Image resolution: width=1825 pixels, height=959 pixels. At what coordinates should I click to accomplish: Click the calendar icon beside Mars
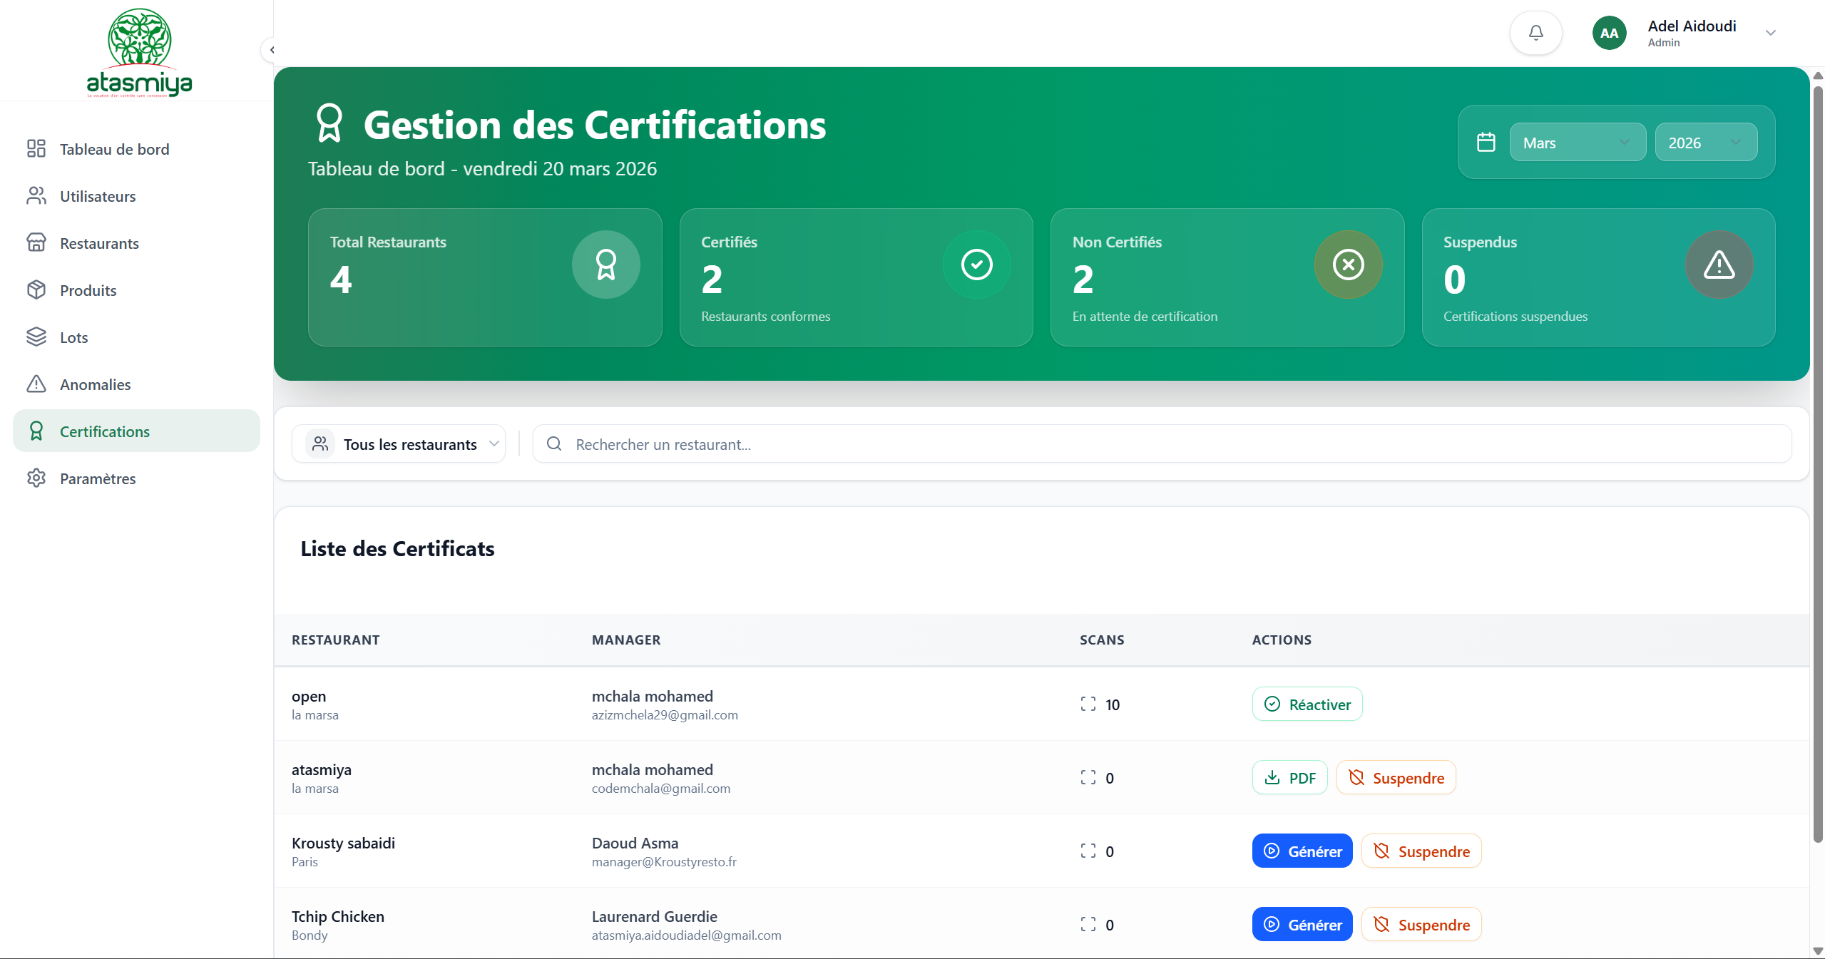[1486, 142]
